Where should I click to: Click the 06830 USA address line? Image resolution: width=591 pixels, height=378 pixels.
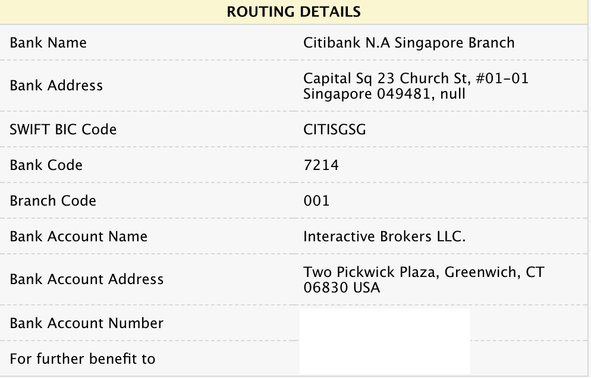pos(341,288)
